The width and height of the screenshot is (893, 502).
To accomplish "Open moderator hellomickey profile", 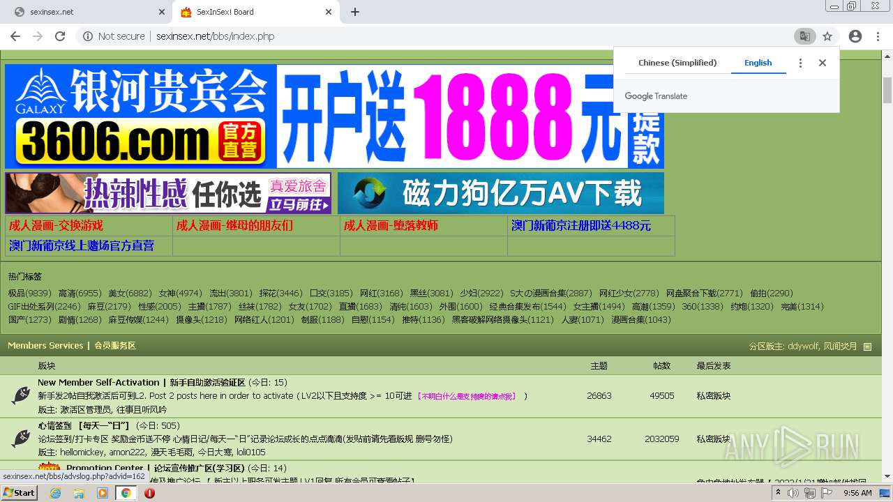I will [82, 452].
